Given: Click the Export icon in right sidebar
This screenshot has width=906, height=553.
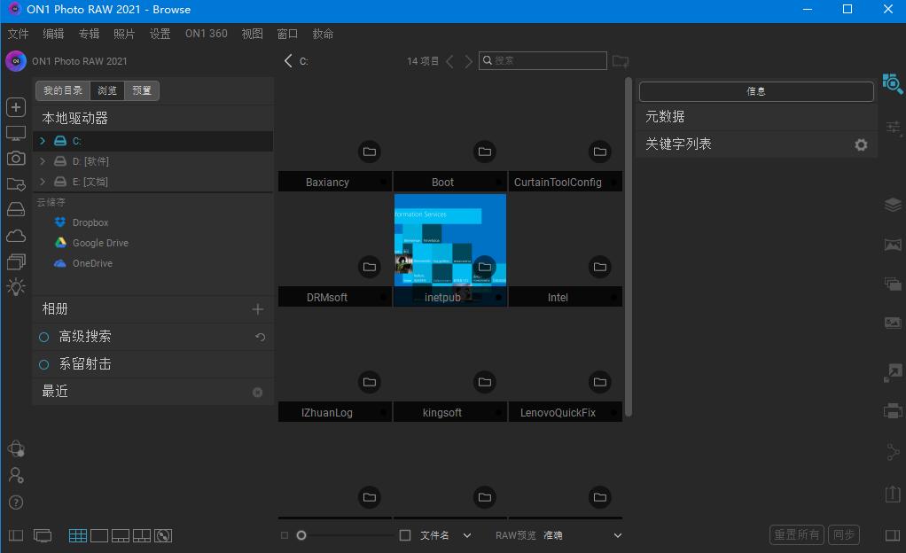Looking at the screenshot, I should [x=892, y=493].
